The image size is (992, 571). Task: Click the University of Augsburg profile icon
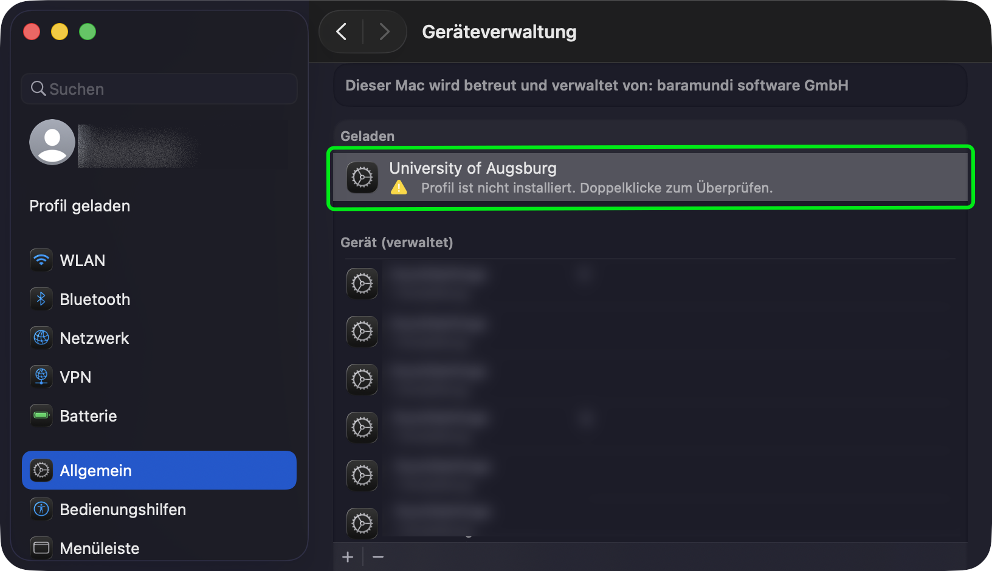click(x=362, y=177)
